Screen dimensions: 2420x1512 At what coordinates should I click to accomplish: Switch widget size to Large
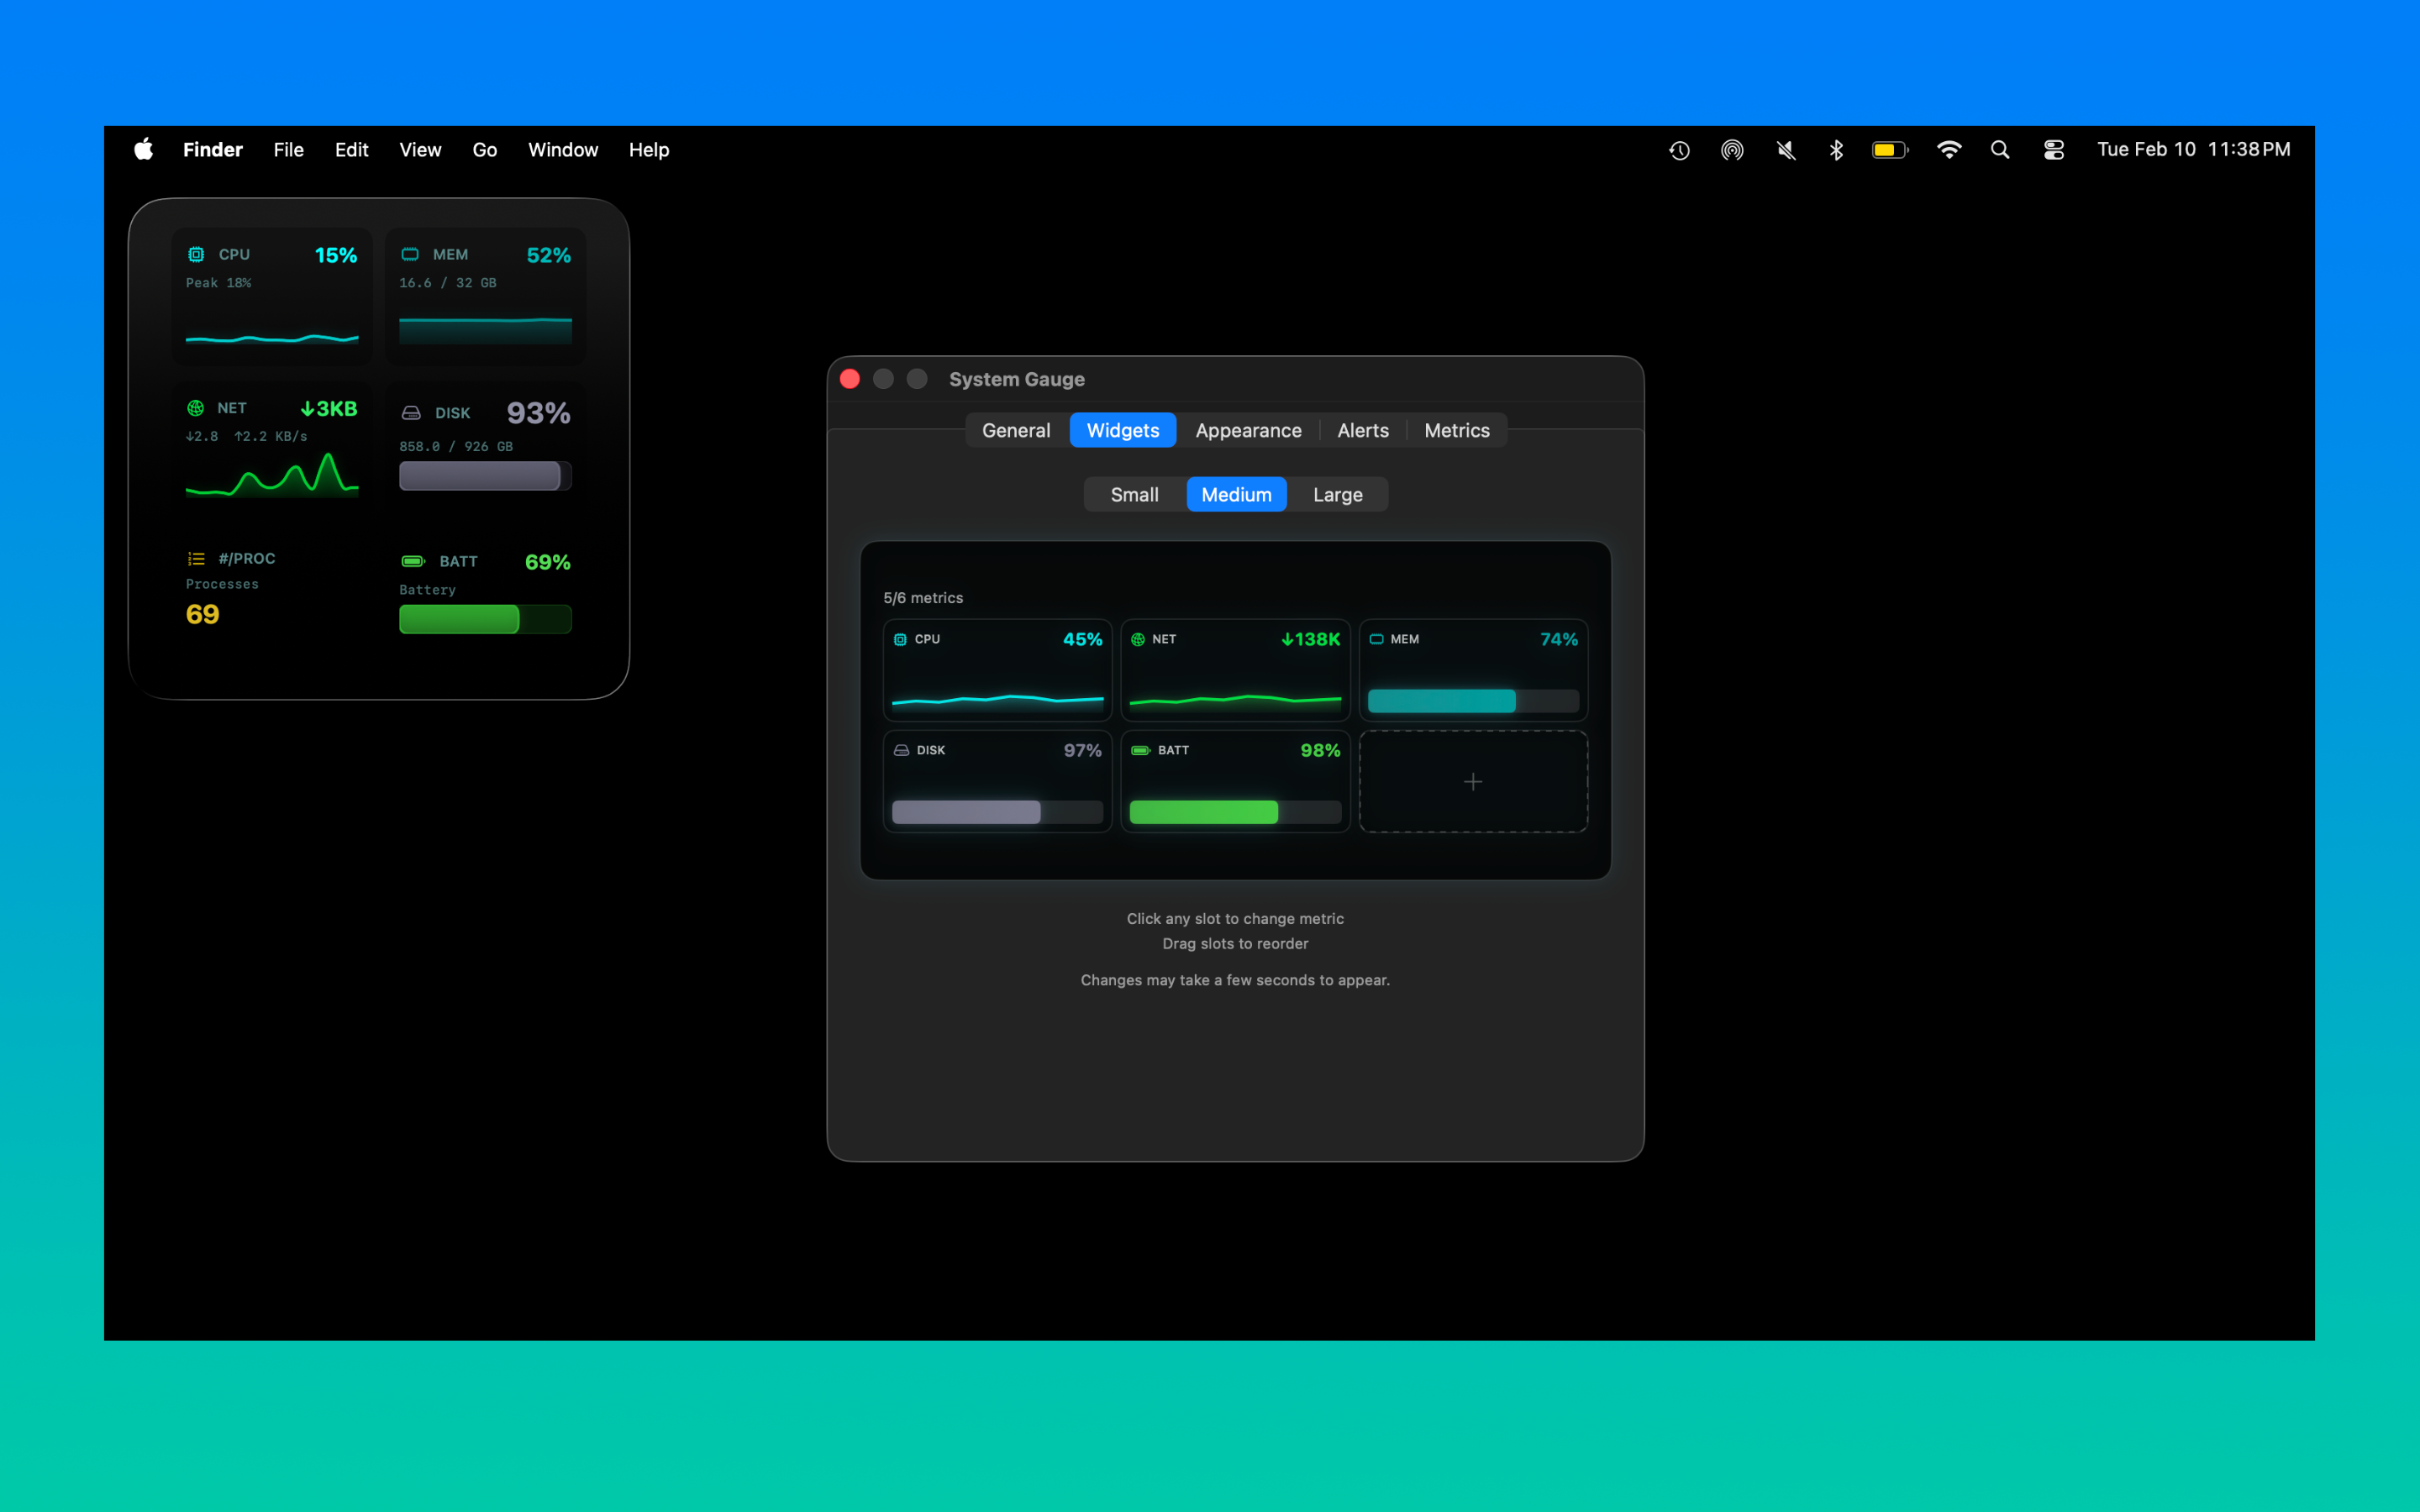pos(1338,494)
